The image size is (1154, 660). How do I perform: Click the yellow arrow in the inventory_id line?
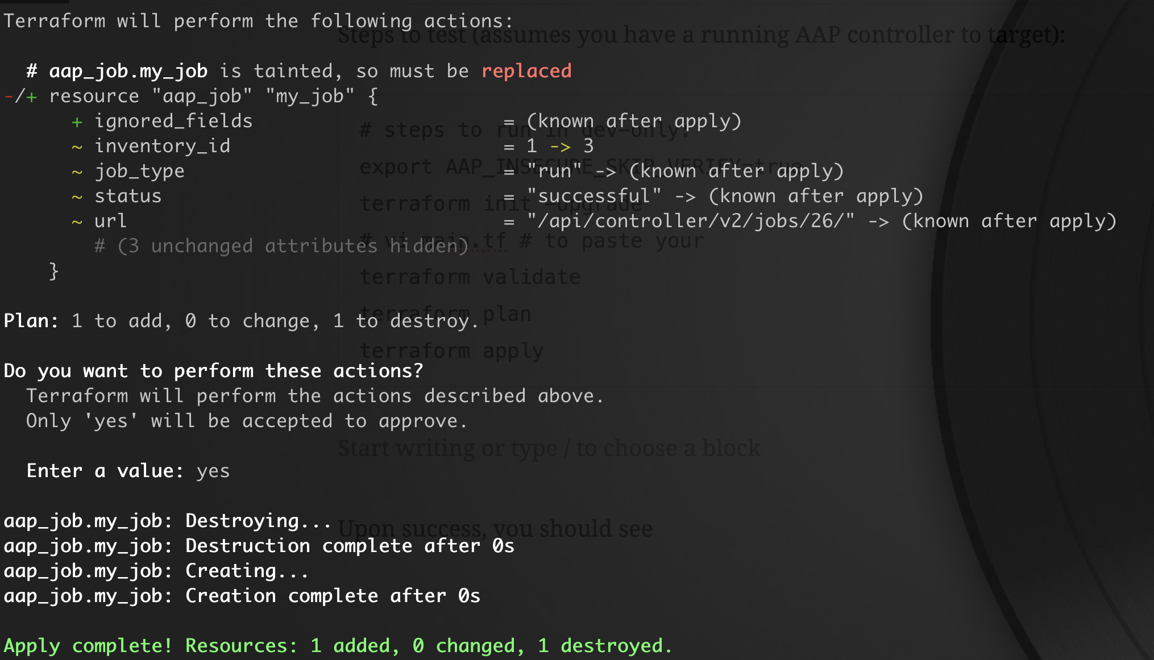[560, 147]
